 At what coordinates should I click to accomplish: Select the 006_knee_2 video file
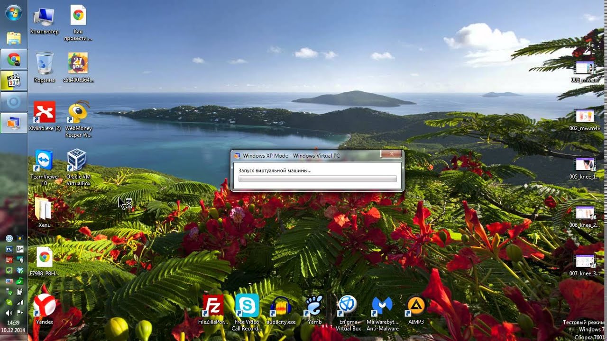coord(585,216)
